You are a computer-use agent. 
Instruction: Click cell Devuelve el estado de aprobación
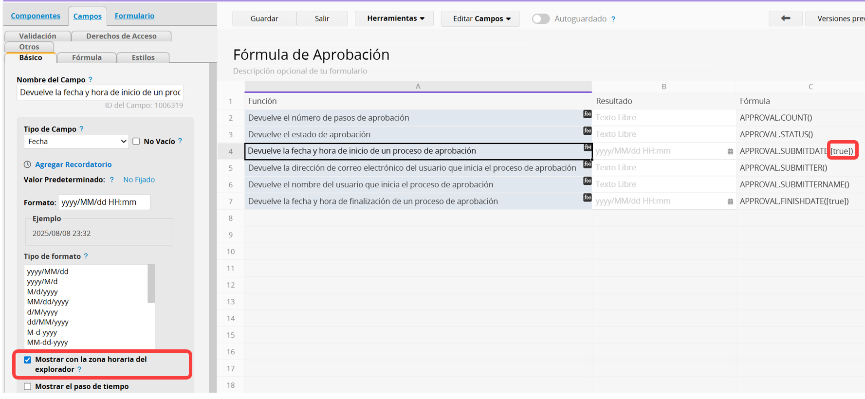coord(418,134)
